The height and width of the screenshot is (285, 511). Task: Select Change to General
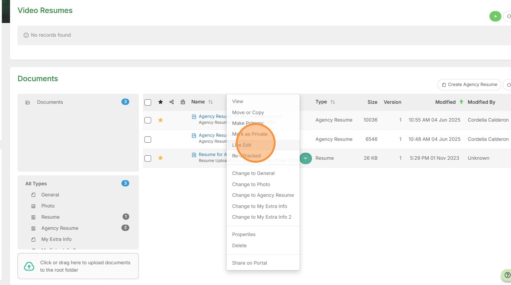click(x=263, y=173)
